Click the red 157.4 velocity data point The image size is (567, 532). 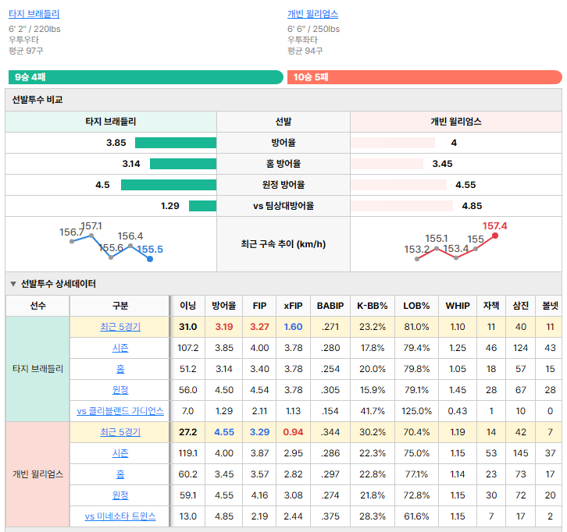click(495, 236)
